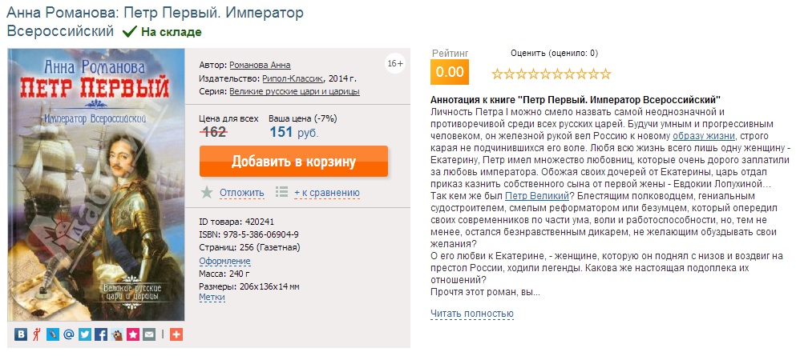Image resolution: width=796 pixels, height=356 pixels.
Task: Open more sharing options plus icon
Action: (x=176, y=335)
